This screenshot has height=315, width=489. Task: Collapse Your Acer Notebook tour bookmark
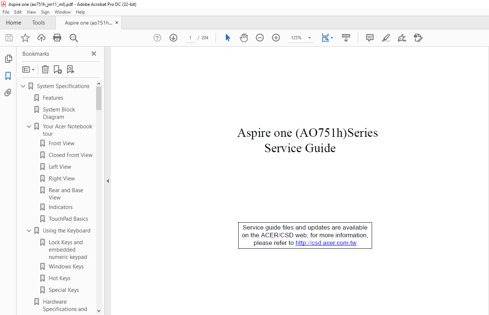tap(29, 127)
